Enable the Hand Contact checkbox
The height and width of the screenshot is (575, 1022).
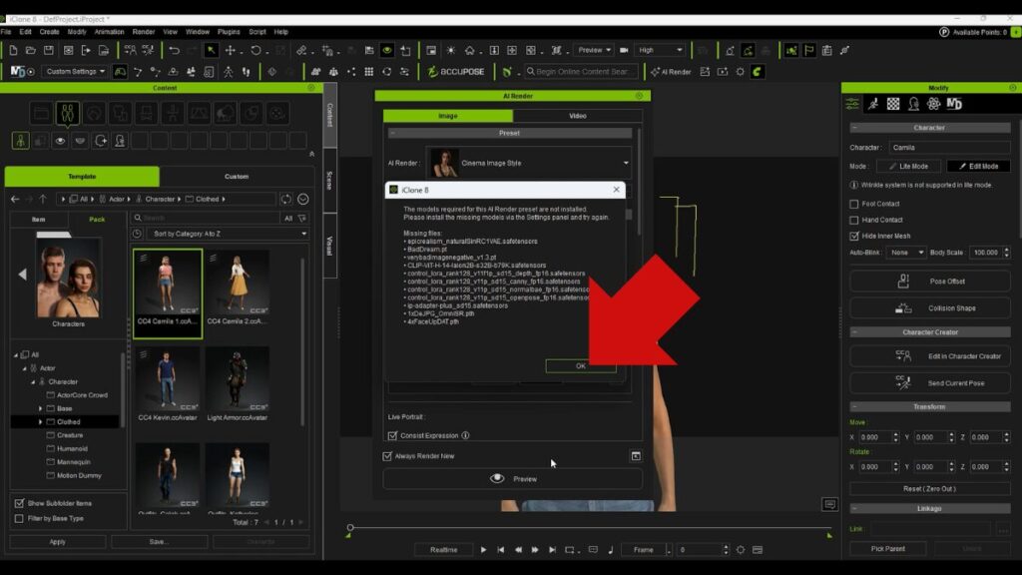(x=854, y=221)
